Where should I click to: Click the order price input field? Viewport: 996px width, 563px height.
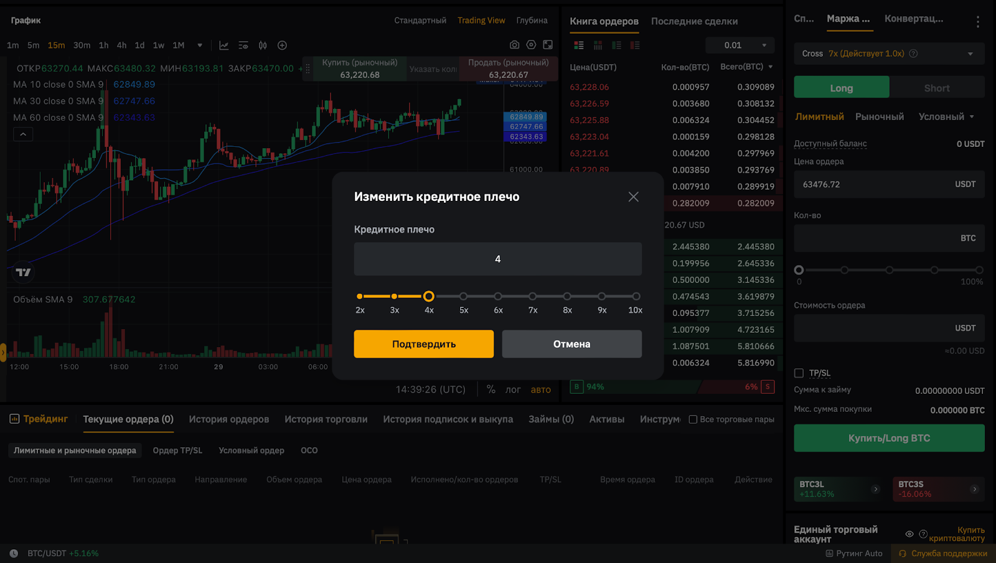coord(889,184)
